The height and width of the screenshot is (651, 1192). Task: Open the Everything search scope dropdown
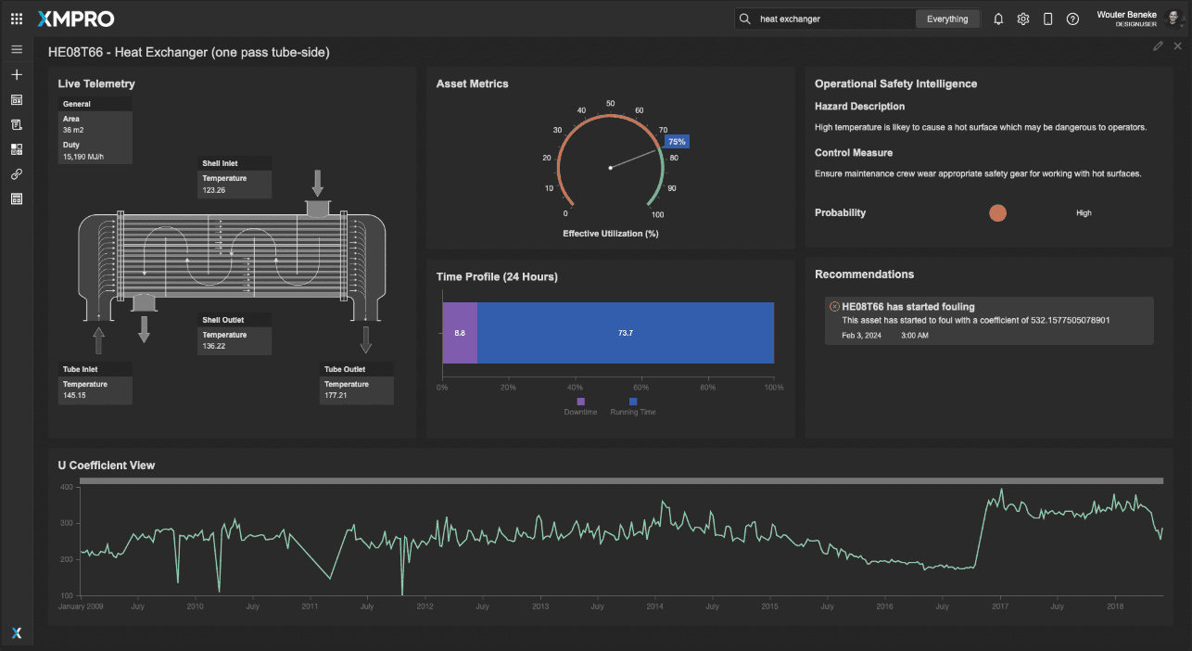pos(947,19)
